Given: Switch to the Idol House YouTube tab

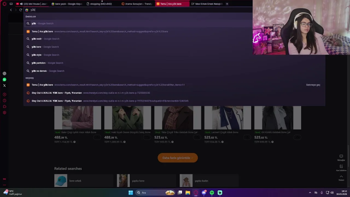Looking at the screenshot, I should (31, 4).
